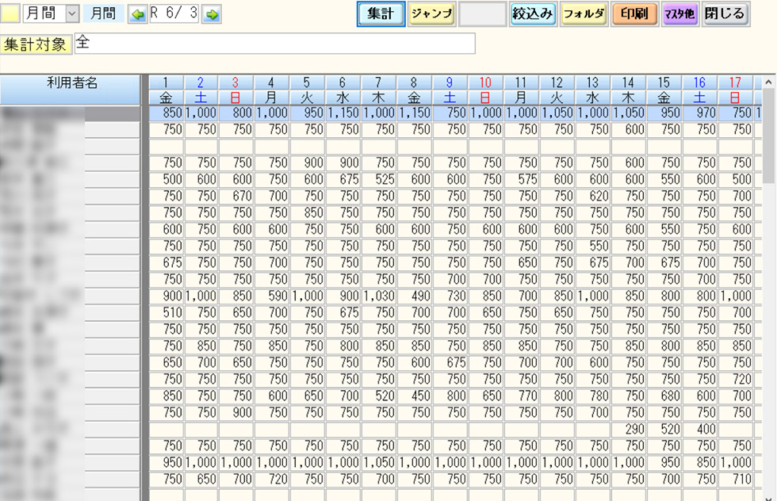Click cell 1,030 under day 7

(379, 296)
